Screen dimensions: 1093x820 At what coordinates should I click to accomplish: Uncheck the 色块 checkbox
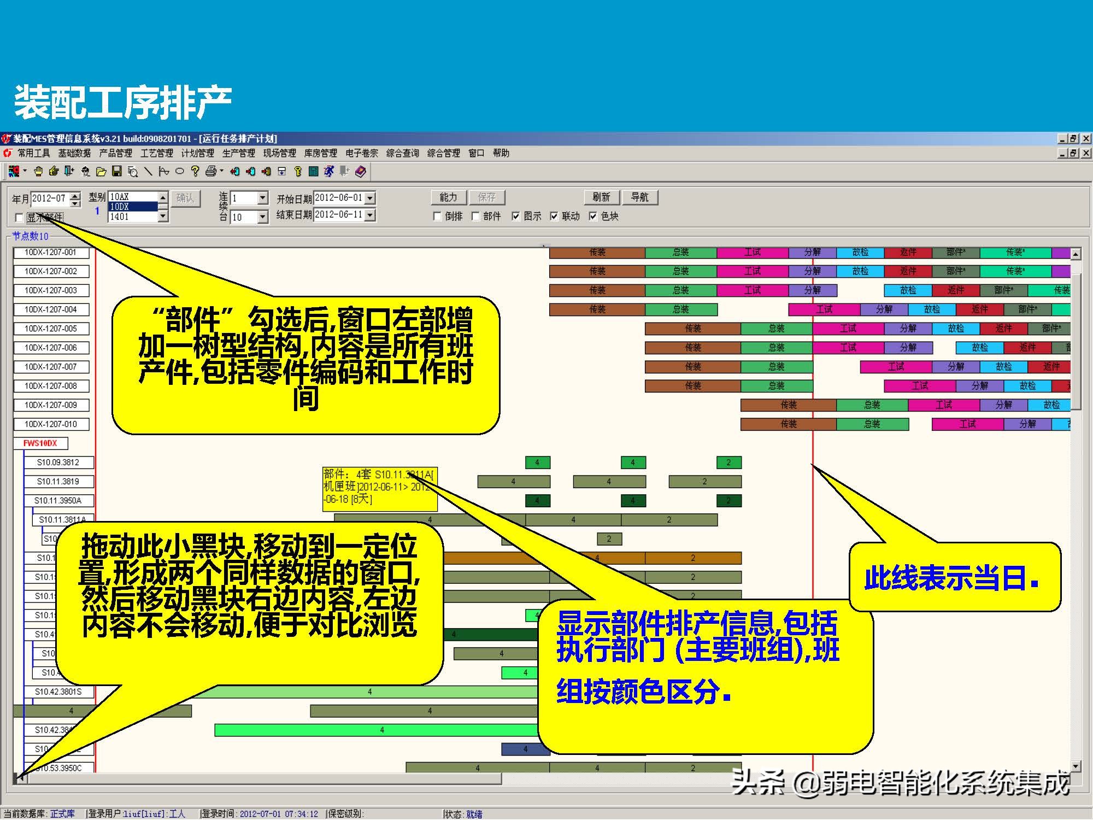(x=592, y=216)
